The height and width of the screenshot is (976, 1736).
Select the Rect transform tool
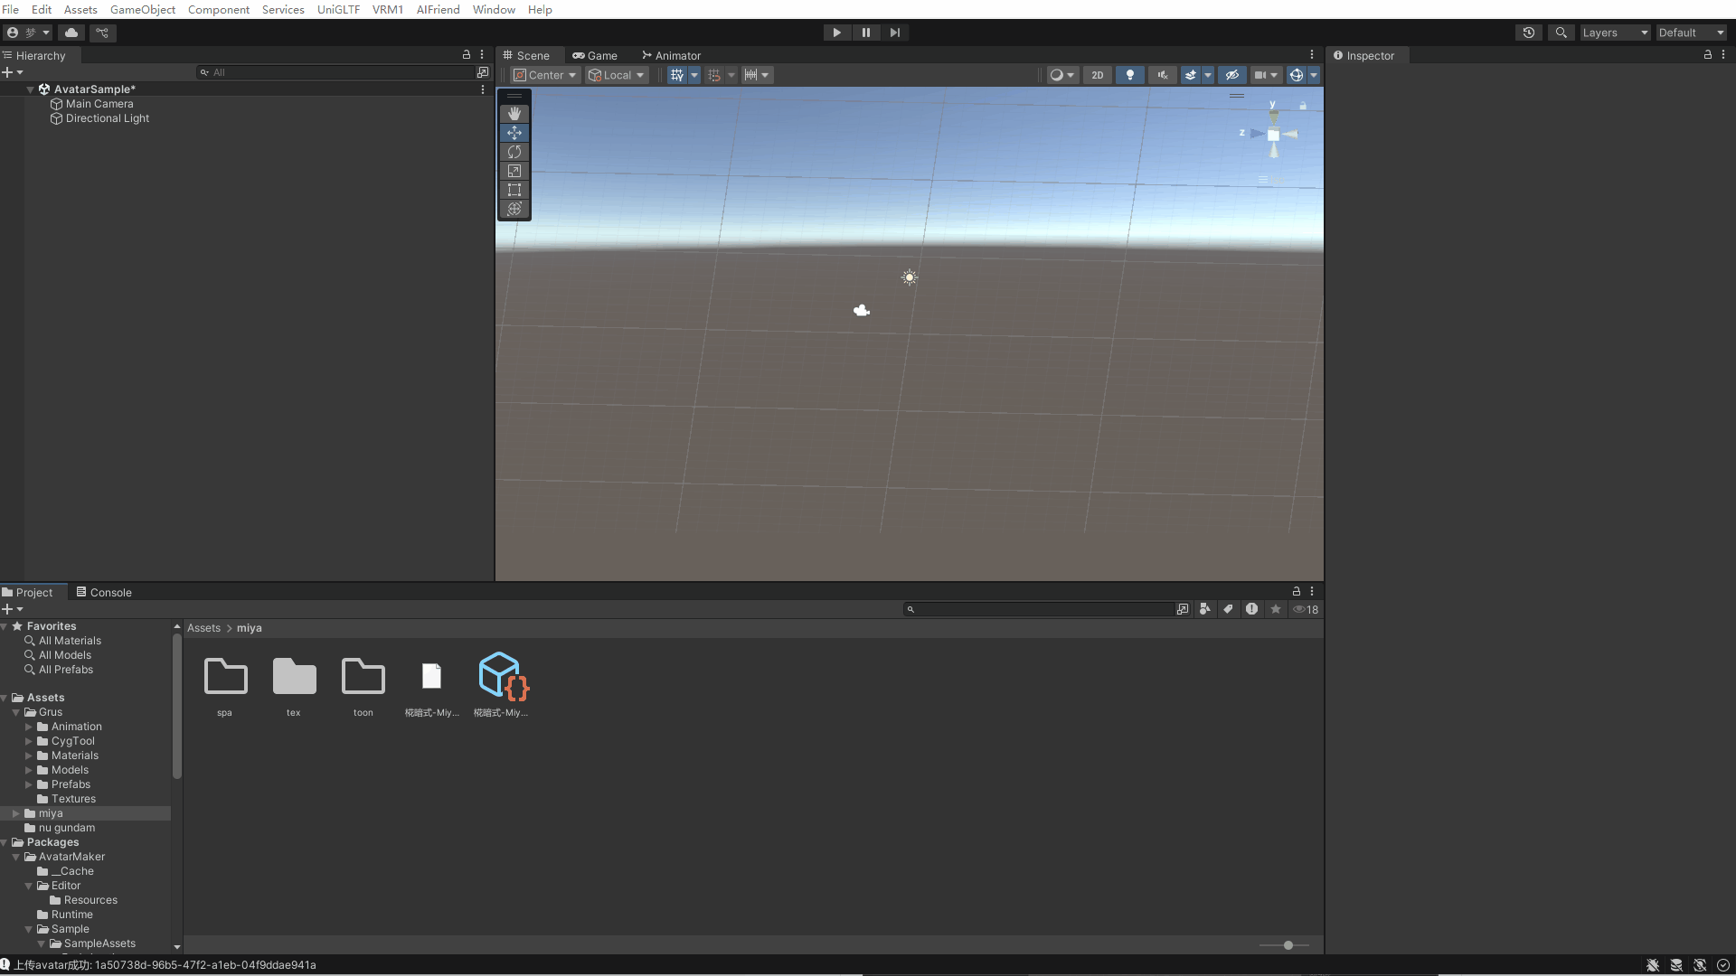tap(514, 190)
